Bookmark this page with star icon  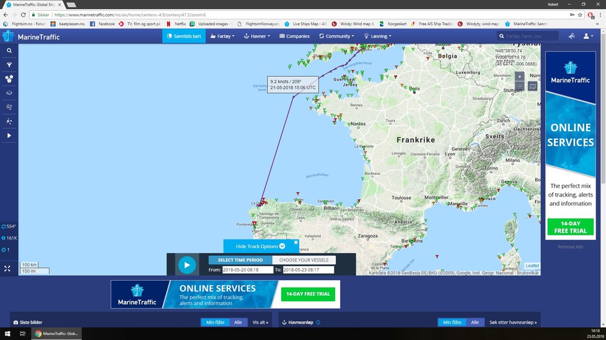coord(580,15)
